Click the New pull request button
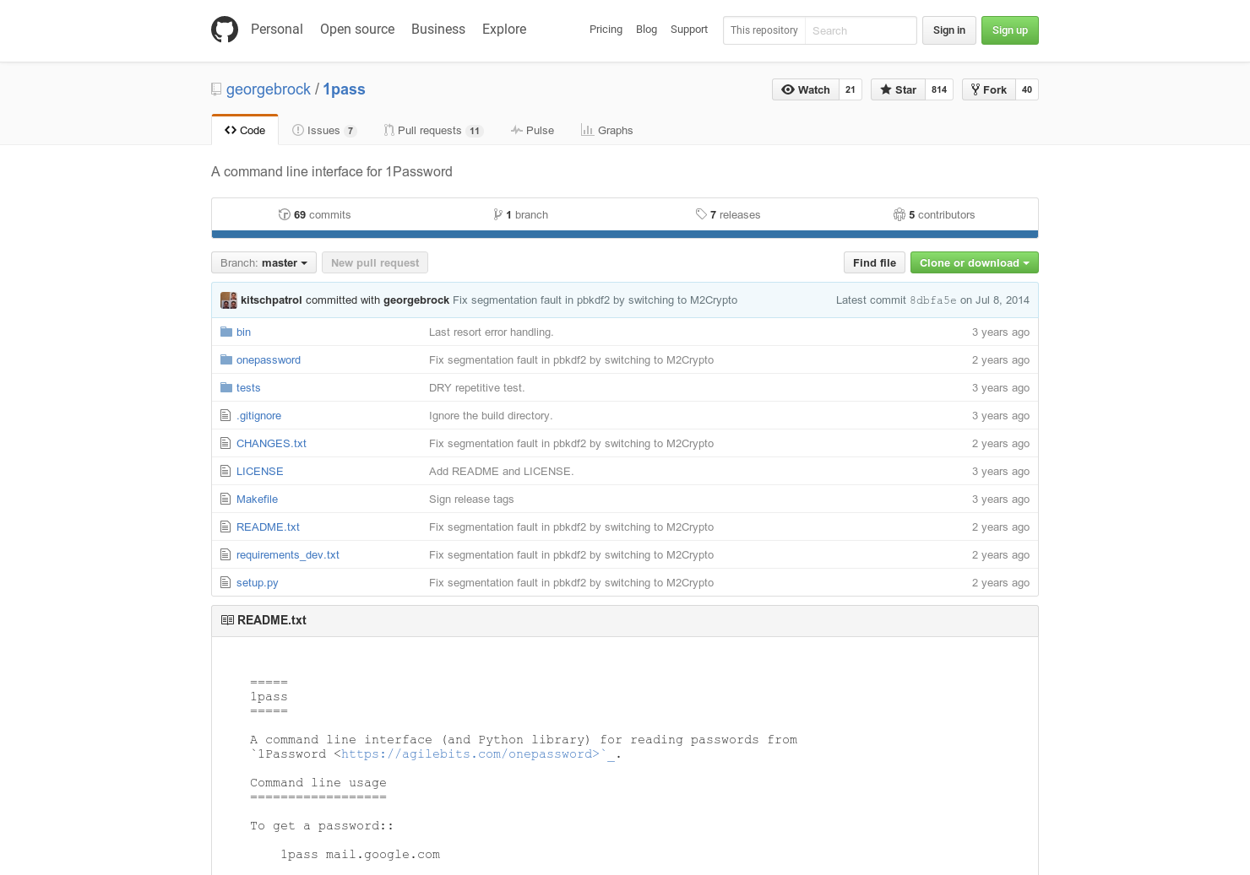 tap(375, 262)
